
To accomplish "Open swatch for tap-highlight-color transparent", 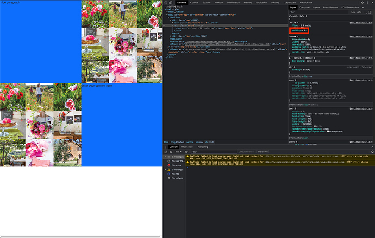I will point(328,131).
